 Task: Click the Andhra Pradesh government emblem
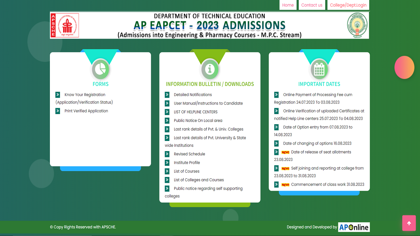click(x=357, y=26)
